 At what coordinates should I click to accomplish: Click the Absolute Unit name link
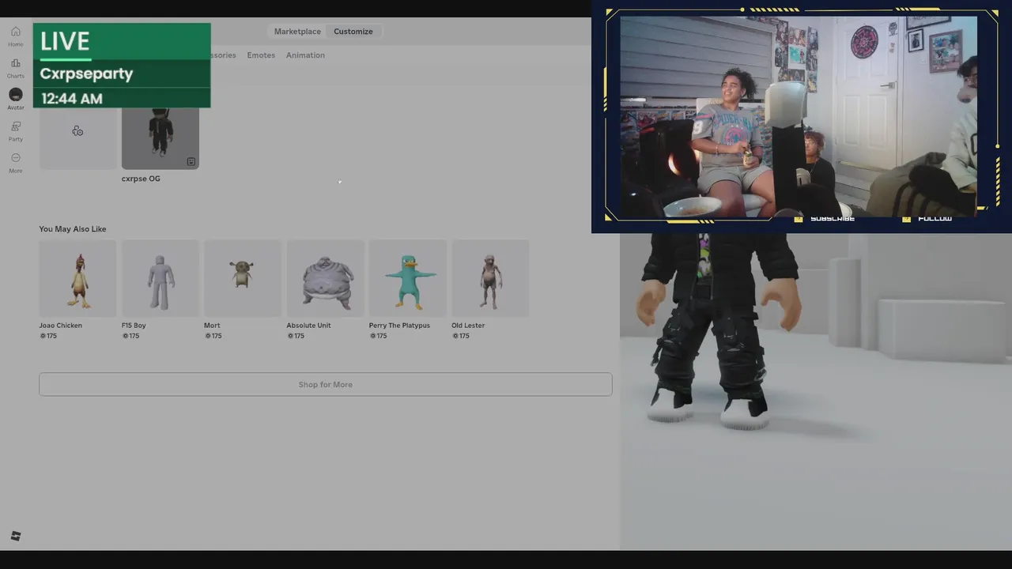point(308,326)
